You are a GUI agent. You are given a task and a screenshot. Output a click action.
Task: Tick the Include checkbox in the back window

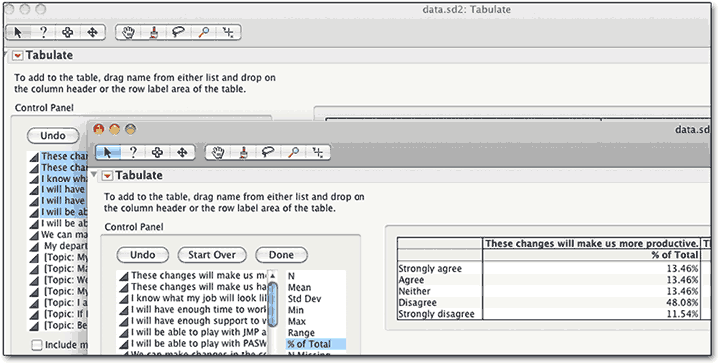[37, 345]
